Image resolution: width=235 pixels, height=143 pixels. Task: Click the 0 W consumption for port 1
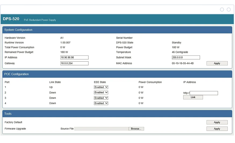click(x=141, y=87)
